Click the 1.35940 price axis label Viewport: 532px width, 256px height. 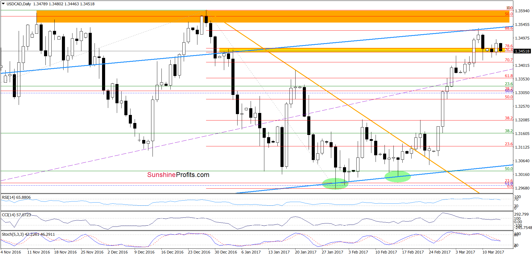pyautogui.click(x=522, y=11)
